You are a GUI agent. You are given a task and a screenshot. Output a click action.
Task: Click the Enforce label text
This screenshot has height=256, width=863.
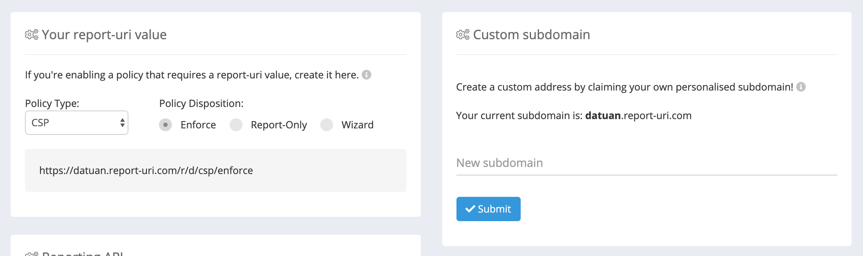(x=198, y=125)
